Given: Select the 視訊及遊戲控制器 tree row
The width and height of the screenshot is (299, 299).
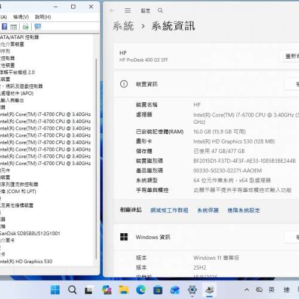Looking at the screenshot, I should coord(22,86).
